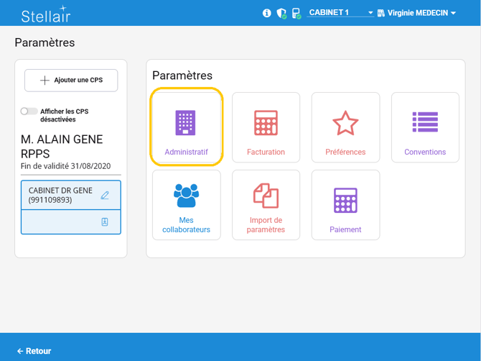Open the Préférences star tile
The width and height of the screenshot is (481, 361).
345,128
